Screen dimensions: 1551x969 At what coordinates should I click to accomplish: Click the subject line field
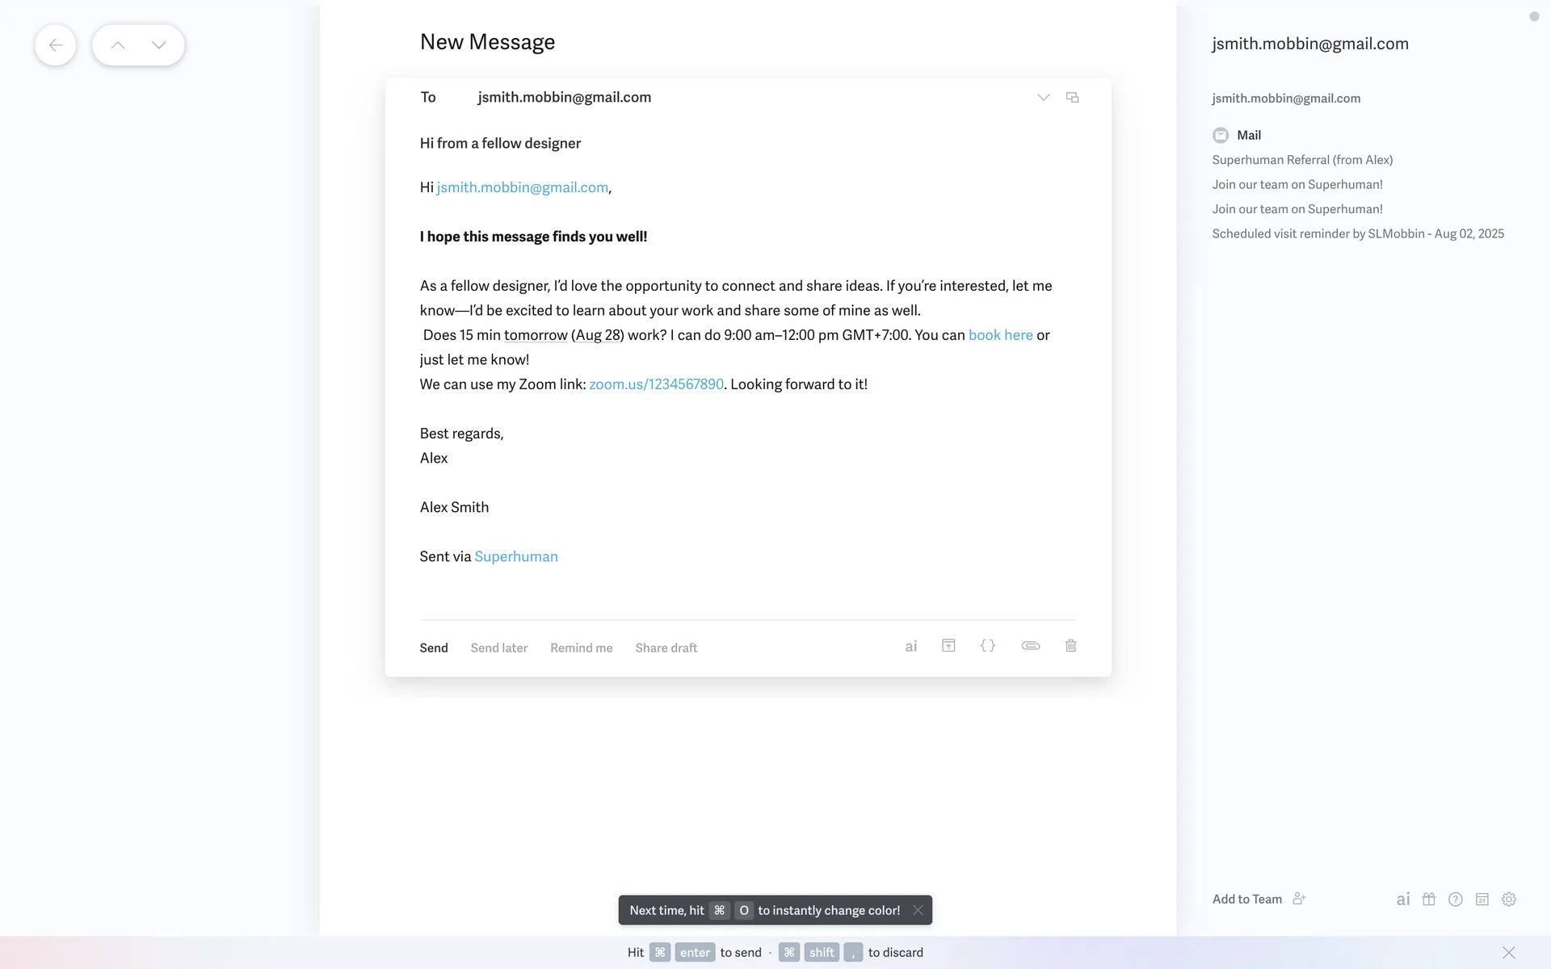pyautogui.click(x=500, y=144)
